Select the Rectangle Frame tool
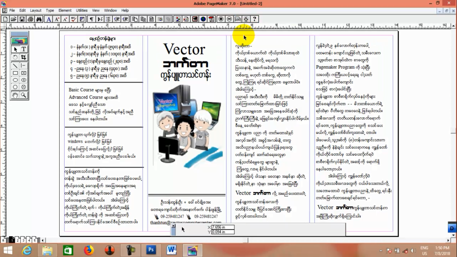 click(24, 73)
